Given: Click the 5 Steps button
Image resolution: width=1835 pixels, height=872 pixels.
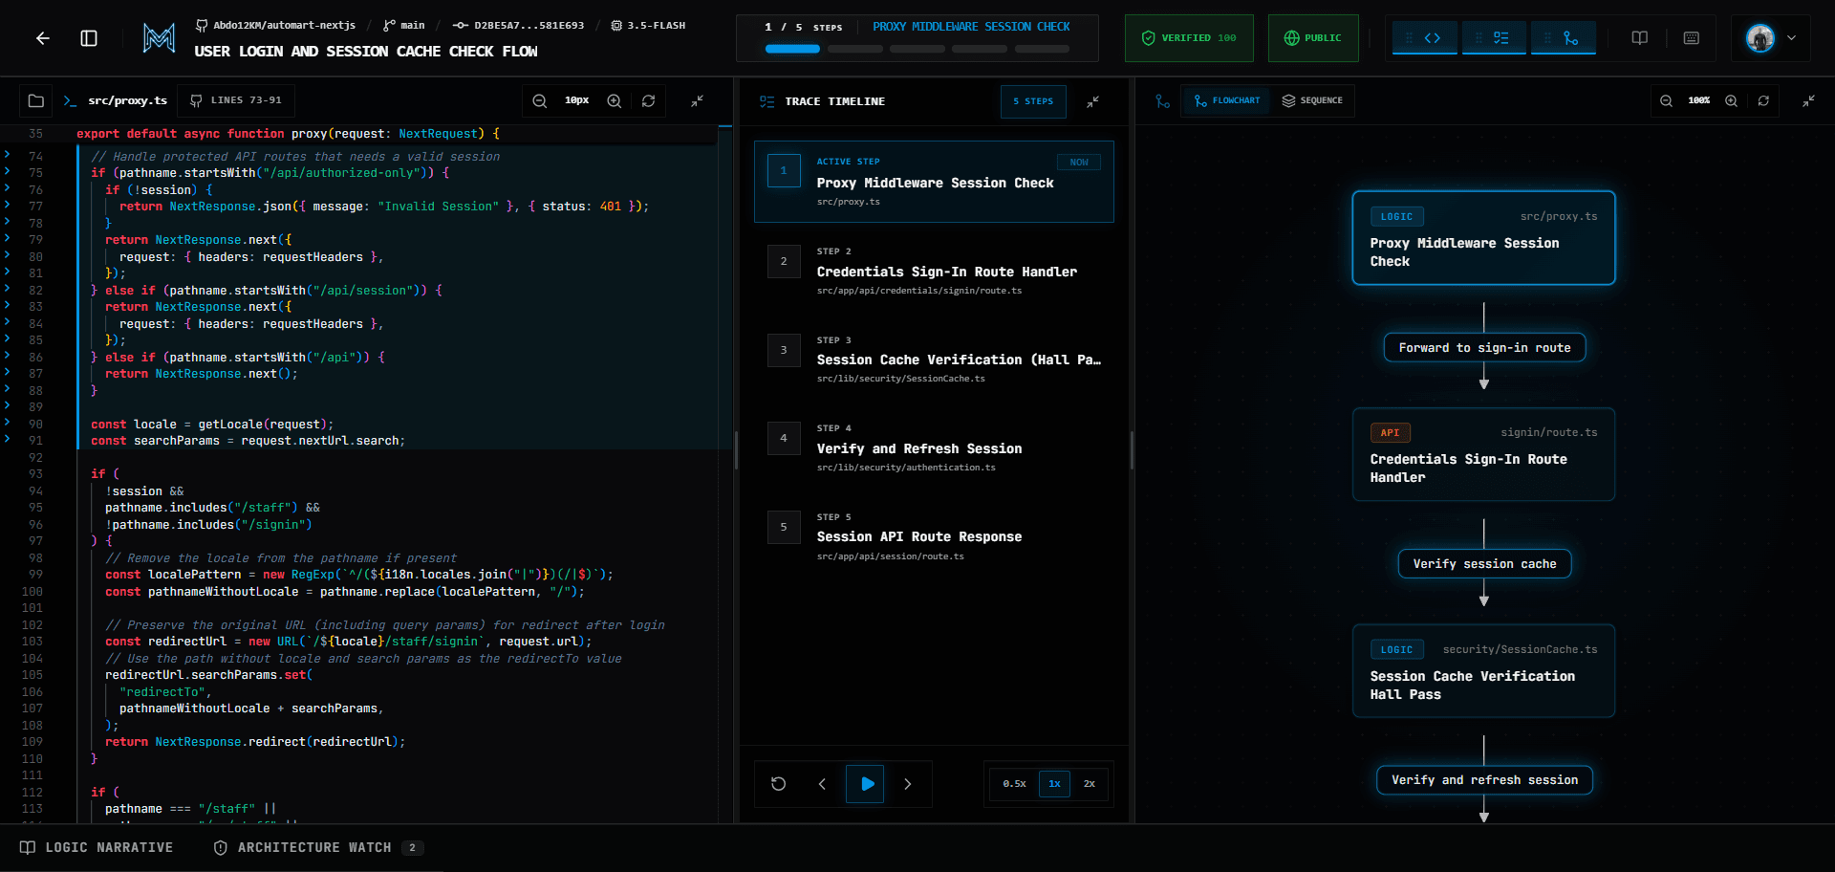Looking at the screenshot, I should pyautogui.click(x=1033, y=101).
